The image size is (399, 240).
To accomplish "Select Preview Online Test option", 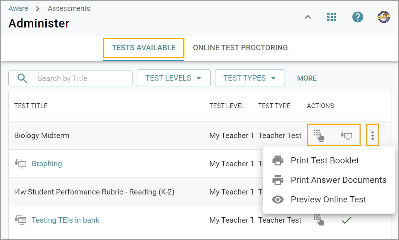I will [x=329, y=200].
